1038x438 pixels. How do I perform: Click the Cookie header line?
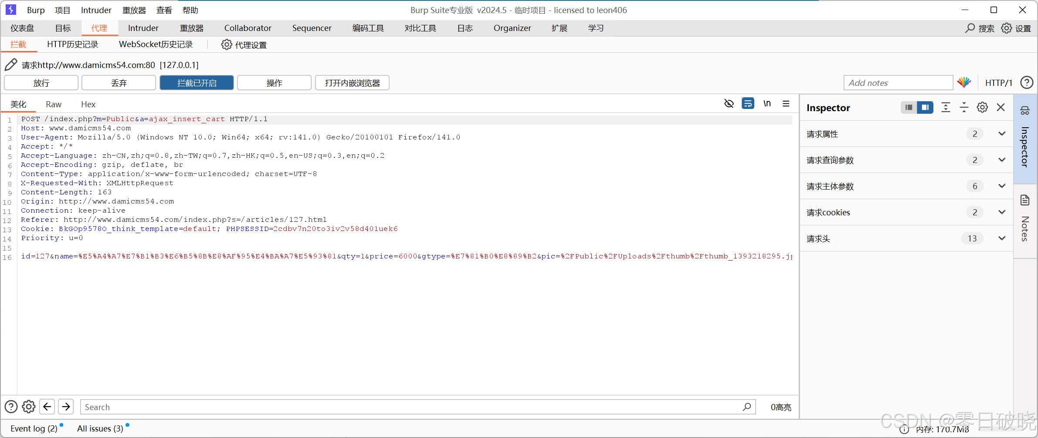pyautogui.click(x=209, y=229)
